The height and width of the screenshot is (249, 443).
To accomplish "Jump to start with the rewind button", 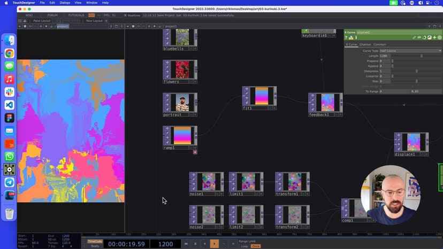I will coord(186,244).
